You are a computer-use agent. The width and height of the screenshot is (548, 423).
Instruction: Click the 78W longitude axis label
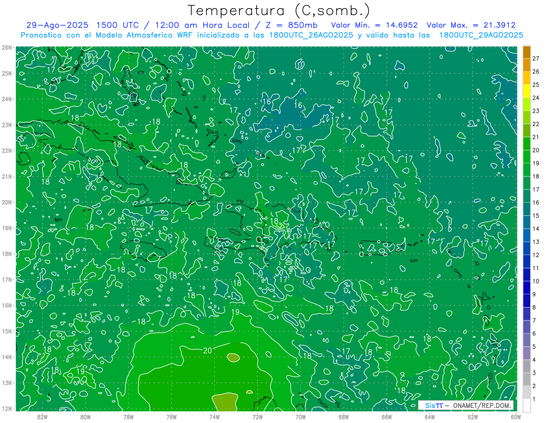[x=128, y=417]
